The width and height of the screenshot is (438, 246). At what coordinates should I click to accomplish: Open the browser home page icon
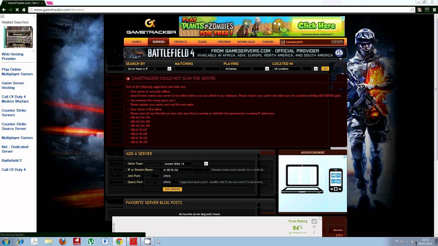[24, 10]
